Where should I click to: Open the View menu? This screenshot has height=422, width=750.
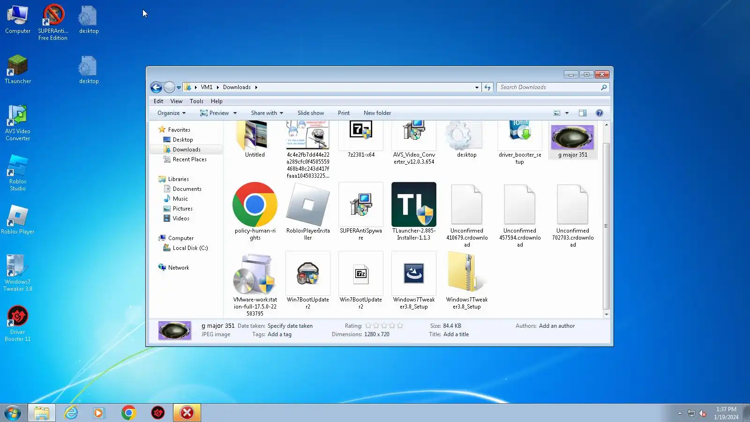[x=176, y=101]
